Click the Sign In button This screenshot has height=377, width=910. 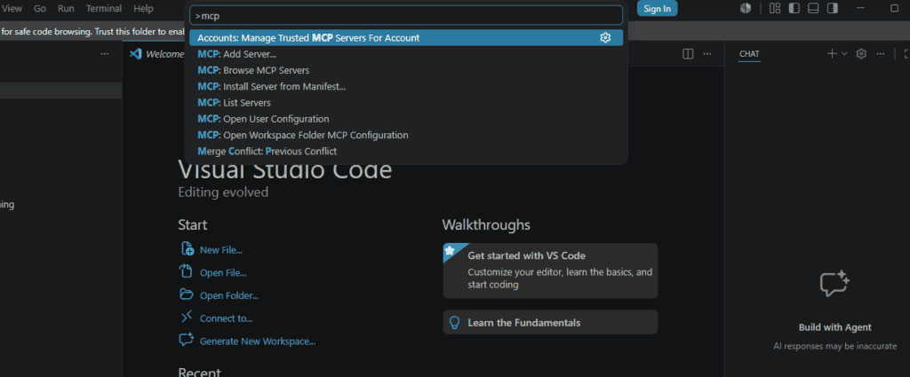[x=657, y=8]
